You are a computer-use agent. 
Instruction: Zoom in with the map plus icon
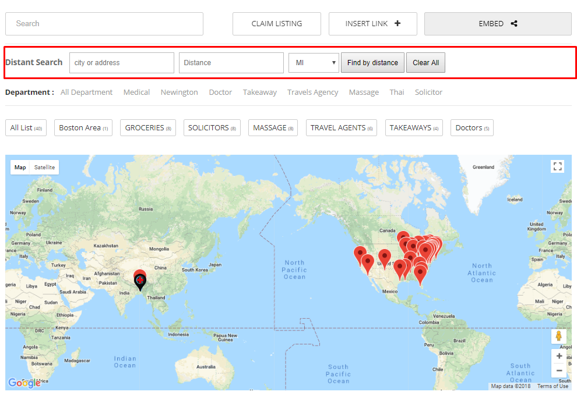(x=559, y=356)
